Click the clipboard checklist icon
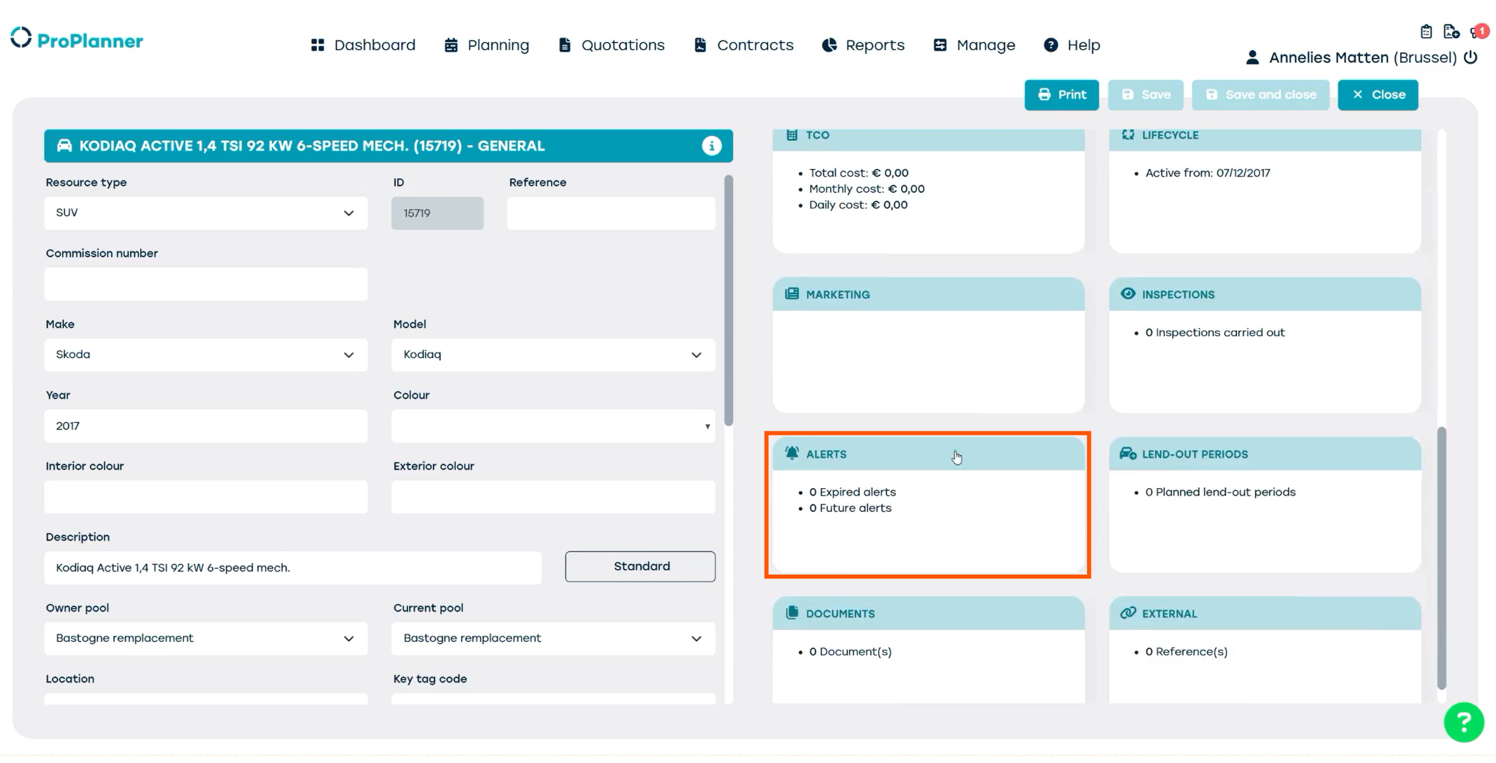Image resolution: width=1496 pixels, height=763 pixels. tap(1426, 31)
